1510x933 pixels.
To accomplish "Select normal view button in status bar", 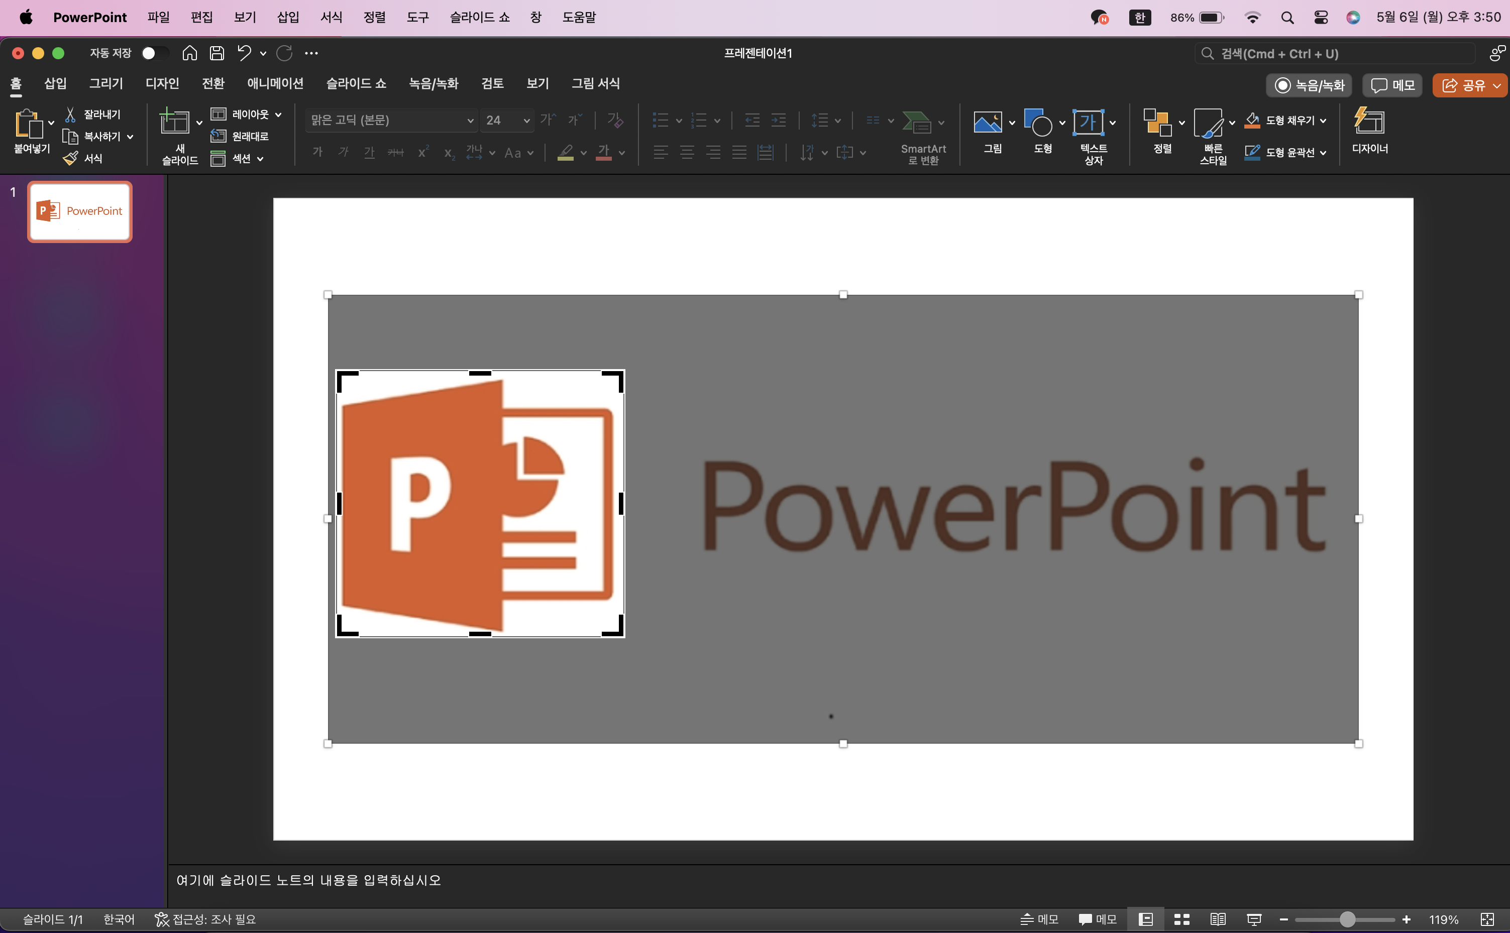I will pos(1145,919).
